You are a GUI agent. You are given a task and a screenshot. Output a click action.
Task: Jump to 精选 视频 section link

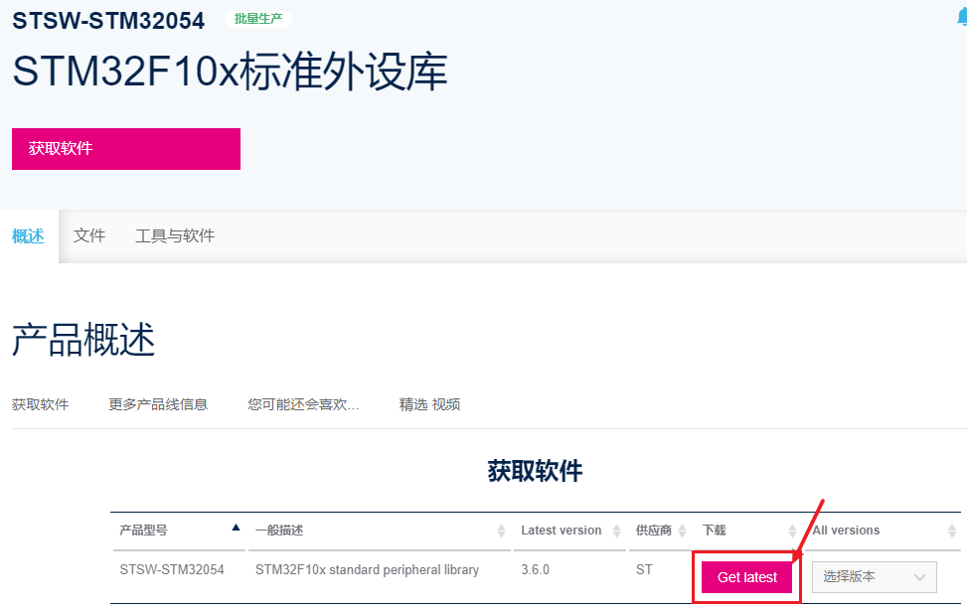point(430,404)
